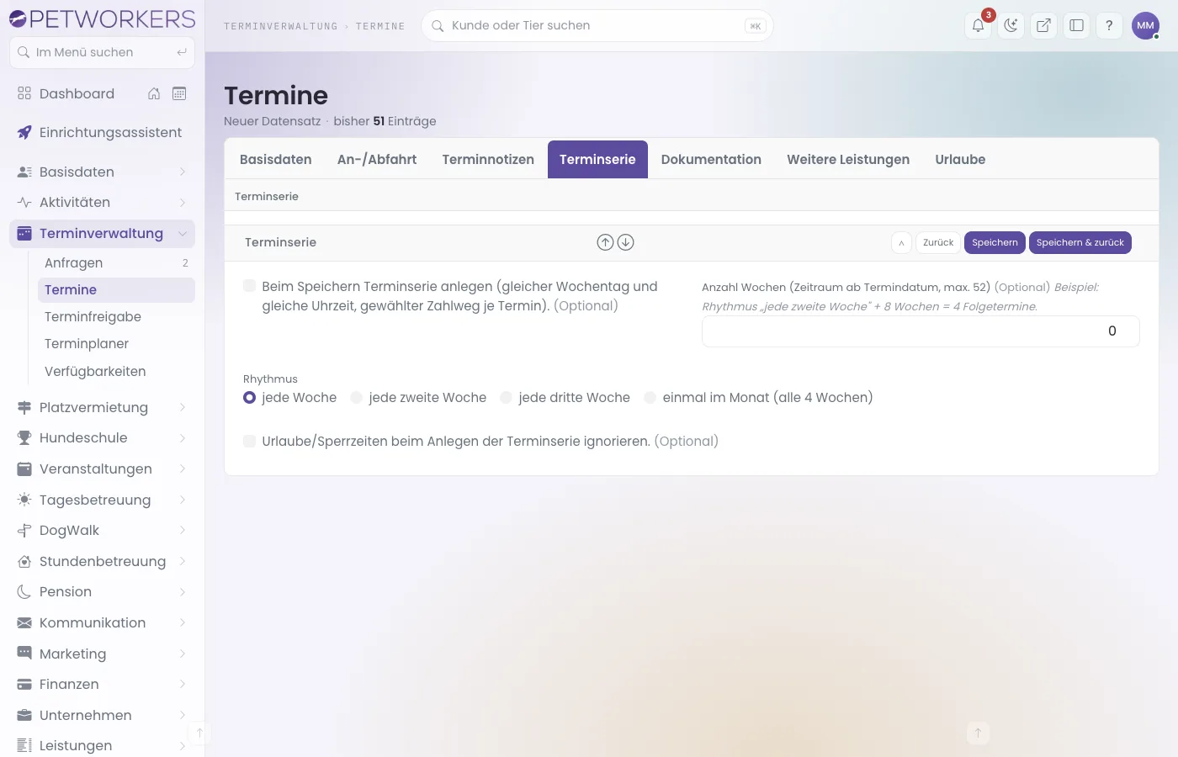1178x757 pixels.
Task: Switch to the Basisdaten tab
Action: [x=275, y=159]
